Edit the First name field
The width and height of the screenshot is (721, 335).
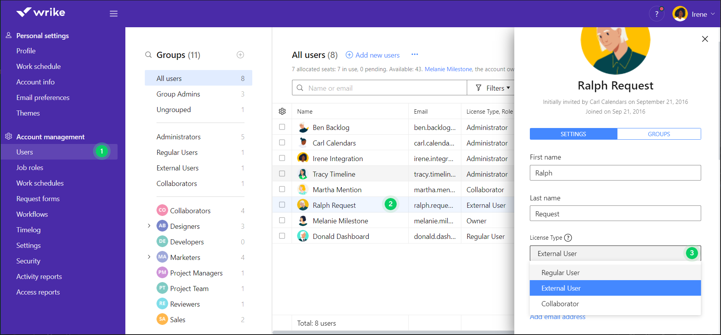615,173
